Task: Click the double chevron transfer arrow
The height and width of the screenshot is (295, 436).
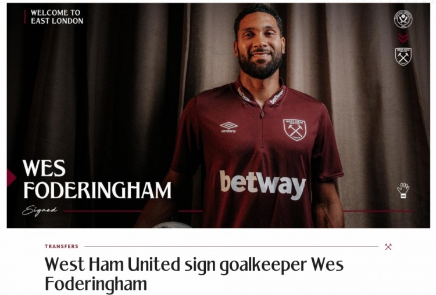Action: click(x=403, y=38)
